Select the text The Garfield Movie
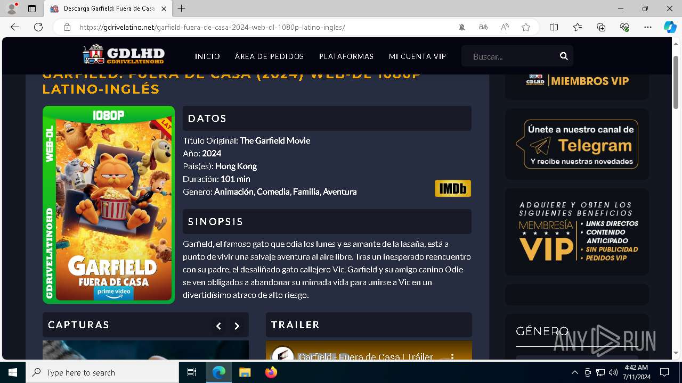This screenshot has width=682, height=383. click(x=275, y=140)
